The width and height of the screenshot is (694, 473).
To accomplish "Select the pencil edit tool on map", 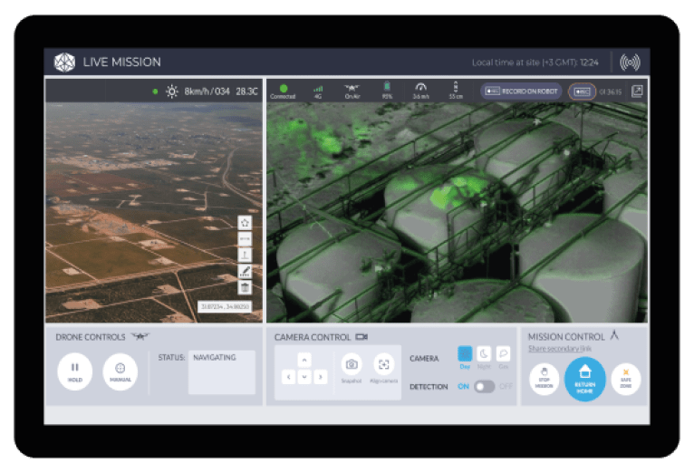I will [245, 271].
